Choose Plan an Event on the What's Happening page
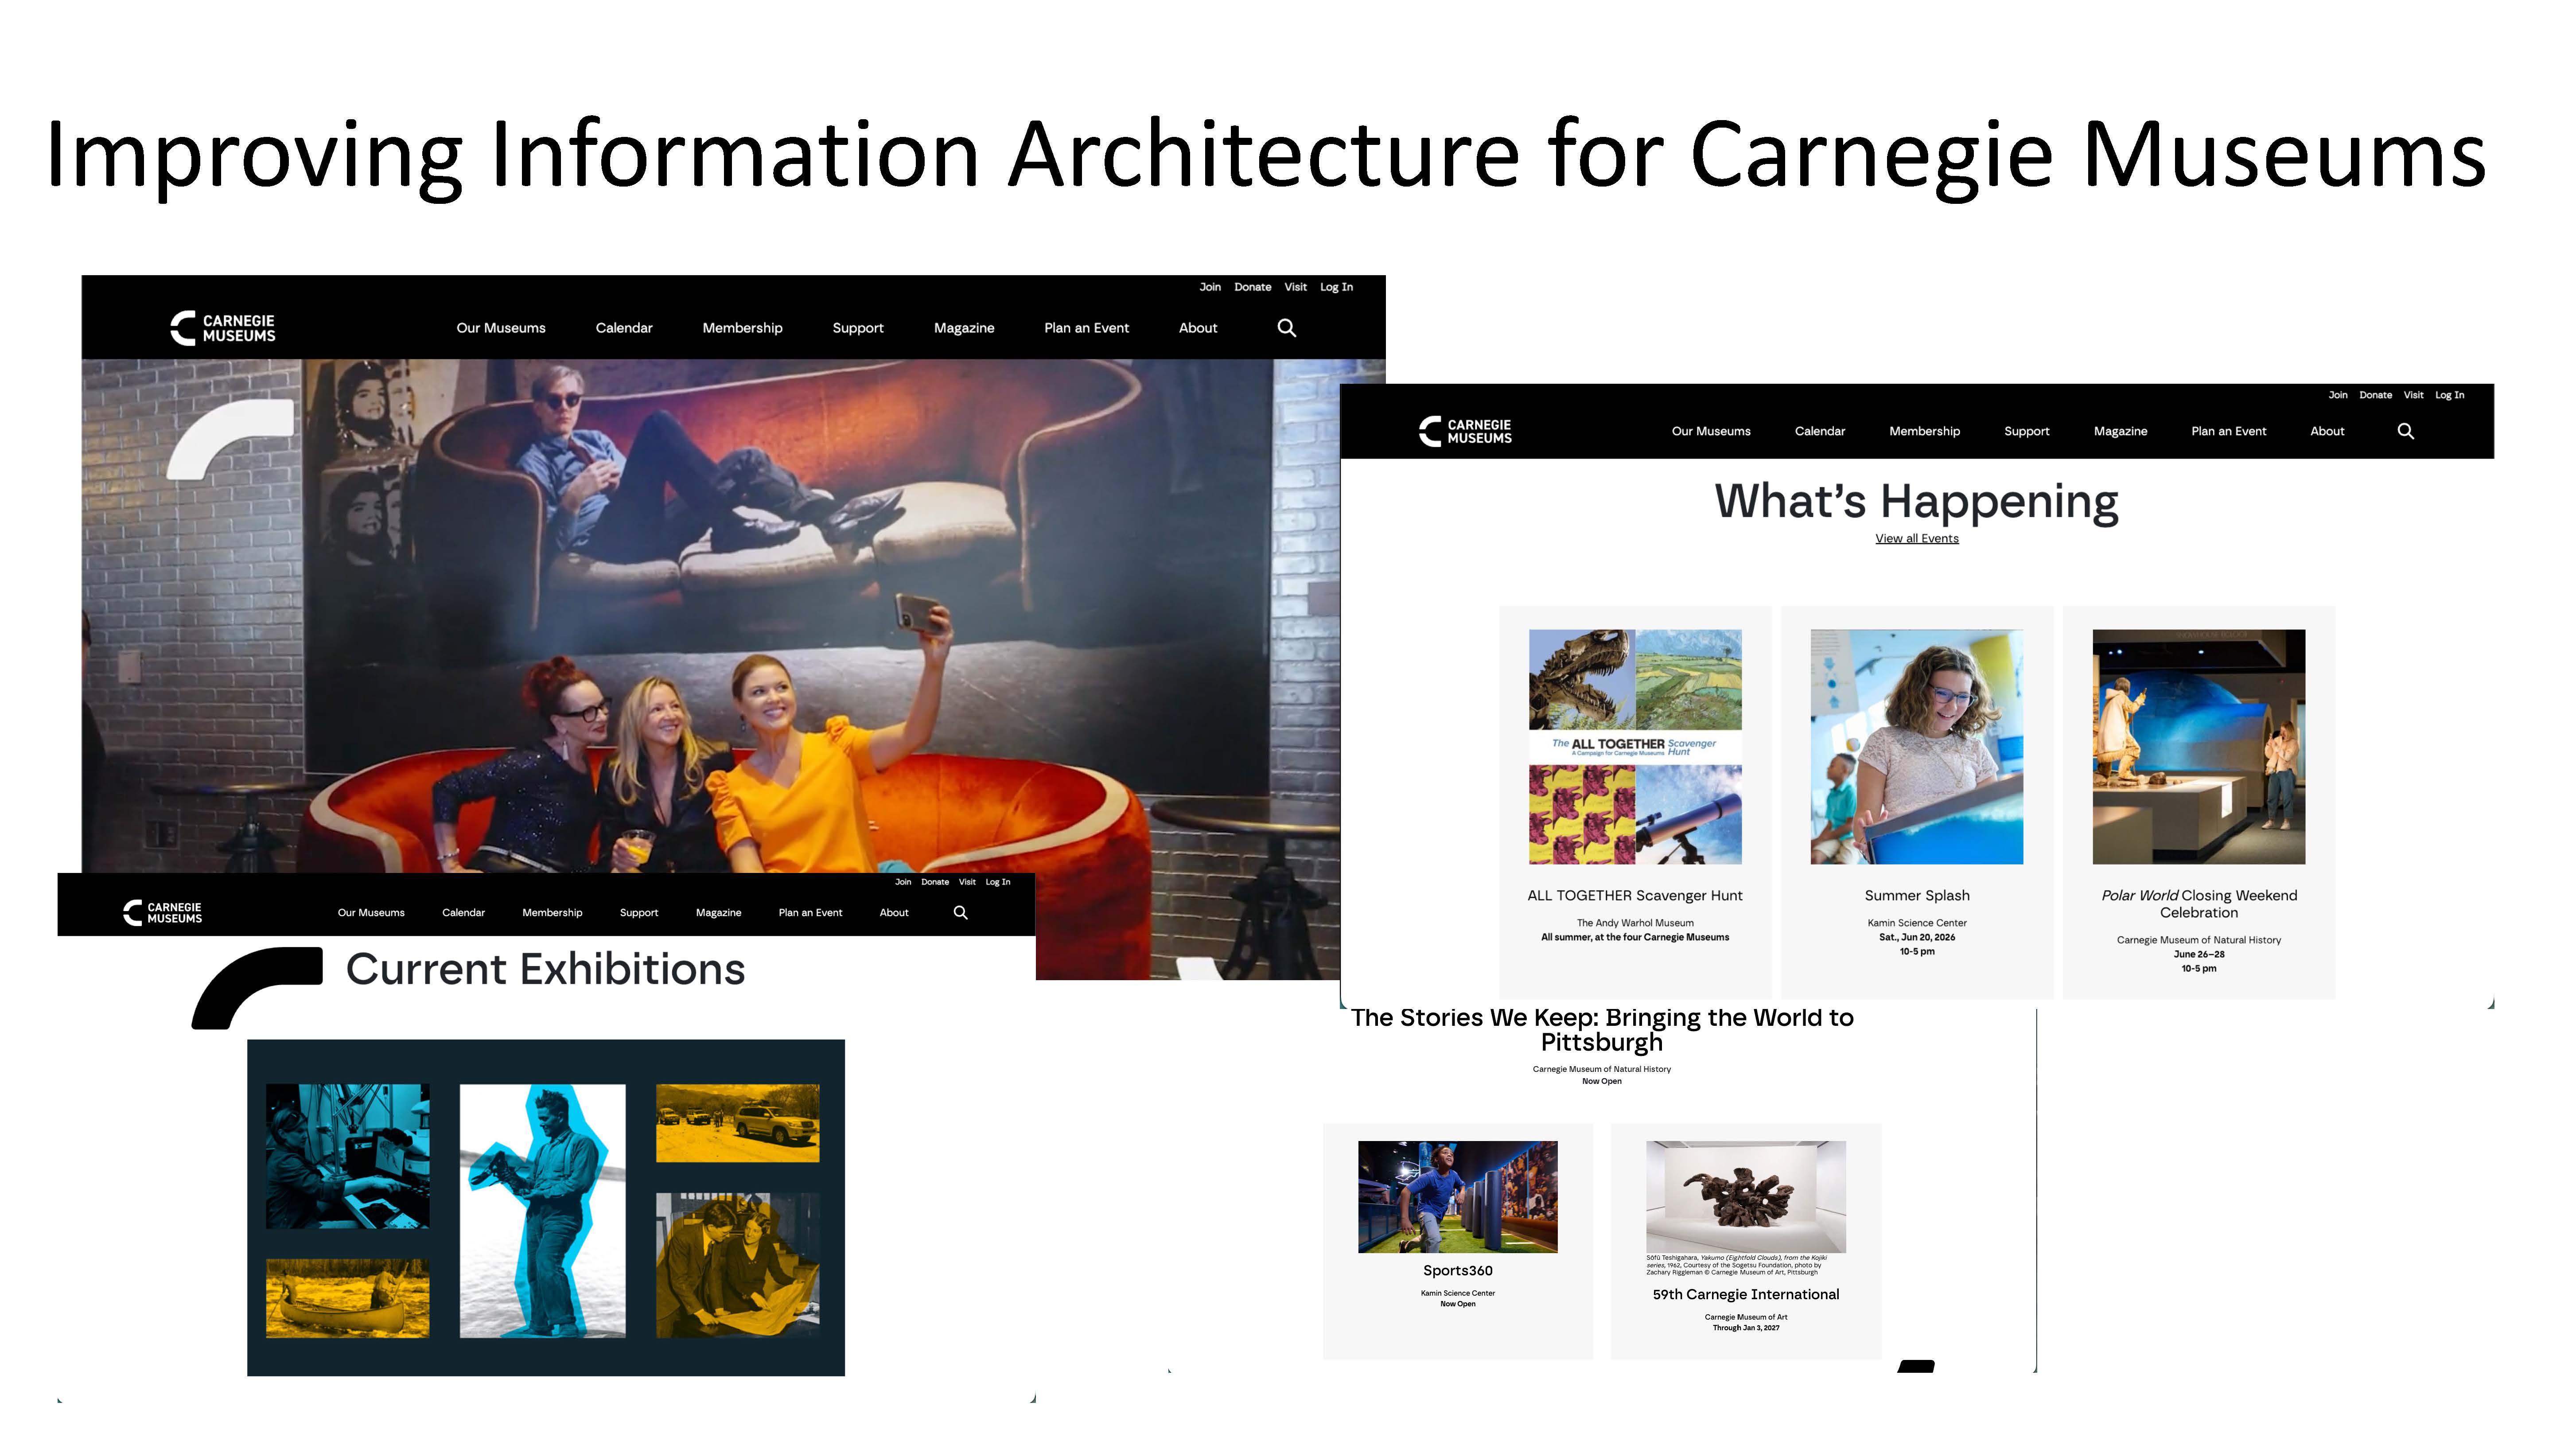Screen dimensions: 2576x1449 (x=2228, y=431)
